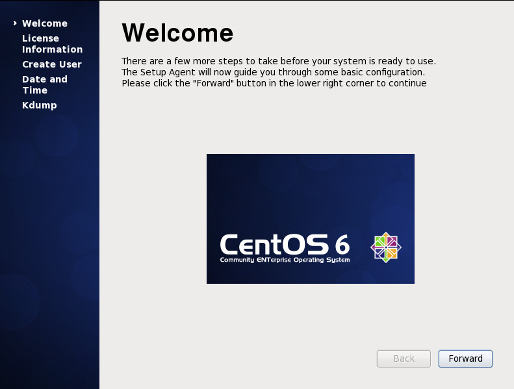Click the arrow marker beside Welcome
Viewport: 514px width, 389px height.
15,23
